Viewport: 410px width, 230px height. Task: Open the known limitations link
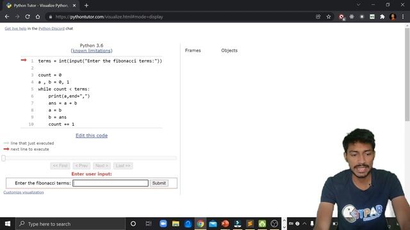[92, 50]
